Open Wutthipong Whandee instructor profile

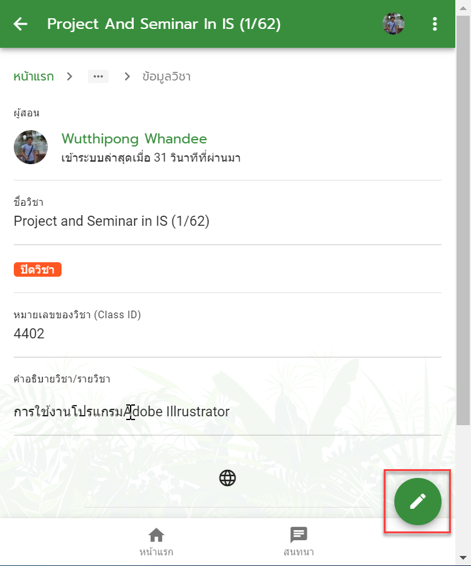tap(134, 138)
